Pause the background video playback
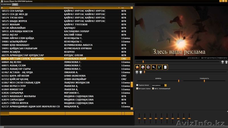Image resolution: width=228 pixels, height=128 pixels. [x=223, y=62]
